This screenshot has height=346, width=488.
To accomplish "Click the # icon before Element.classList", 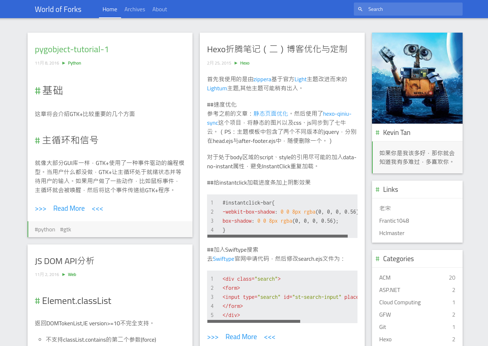I will click(x=37, y=301).
